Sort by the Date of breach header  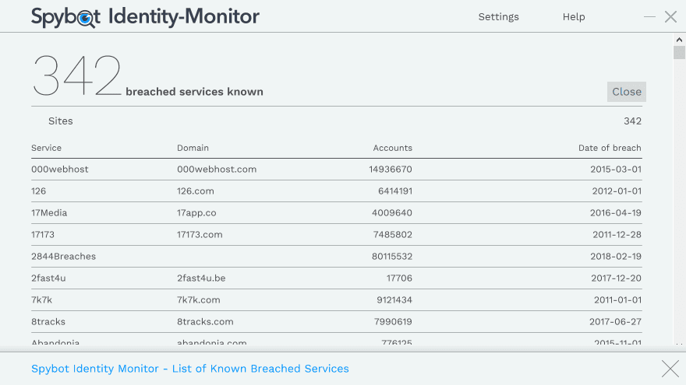coord(610,148)
